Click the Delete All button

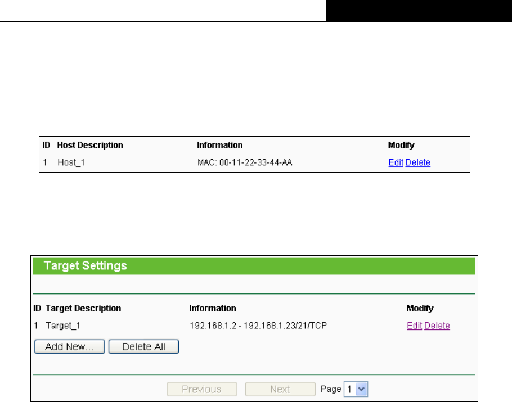pos(143,346)
